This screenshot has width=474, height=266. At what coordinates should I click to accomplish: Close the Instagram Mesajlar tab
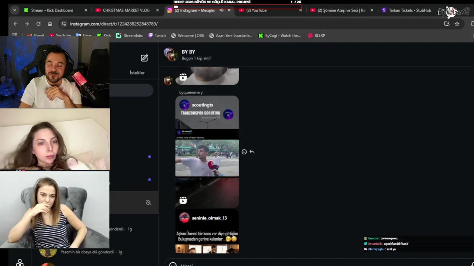coord(229,10)
